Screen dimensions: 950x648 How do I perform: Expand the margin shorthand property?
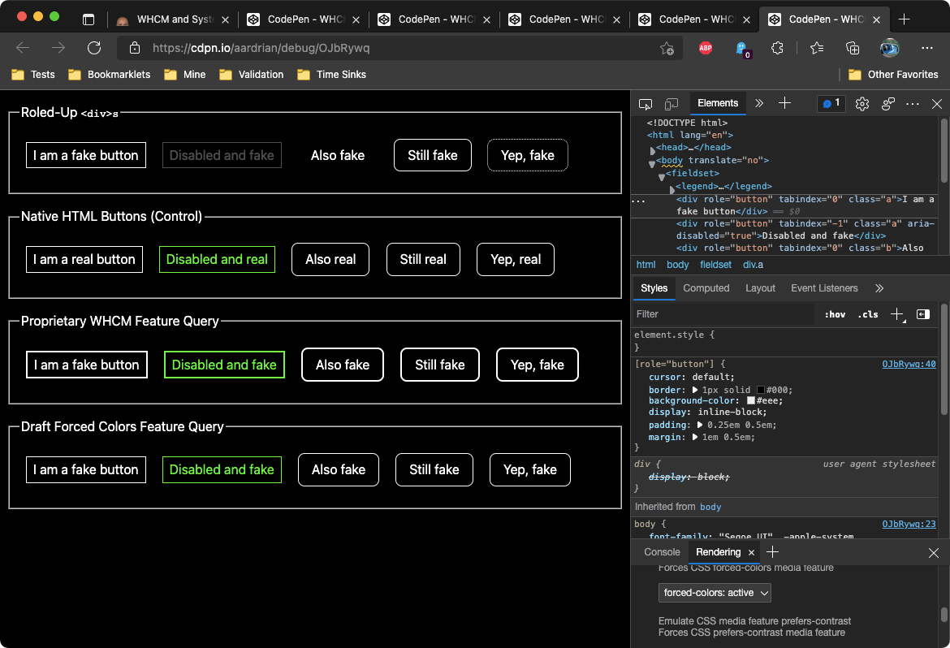point(695,437)
